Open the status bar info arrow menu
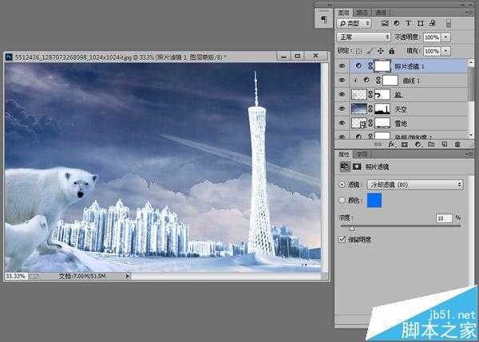 point(128,277)
